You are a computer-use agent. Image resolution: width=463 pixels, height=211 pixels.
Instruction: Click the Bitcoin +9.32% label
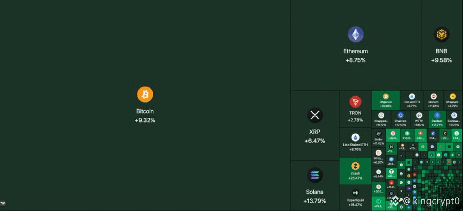click(145, 120)
